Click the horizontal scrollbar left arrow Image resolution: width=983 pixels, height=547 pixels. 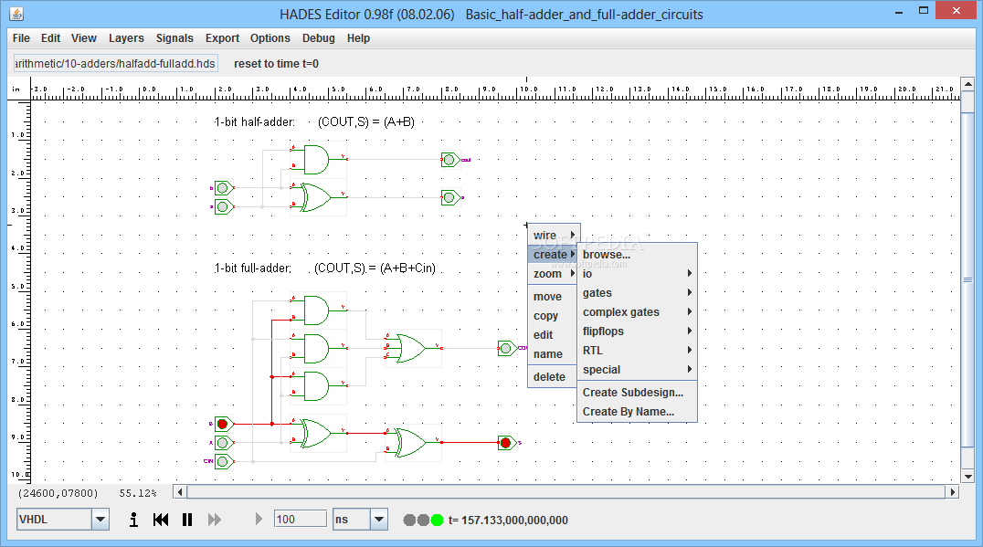(180, 492)
